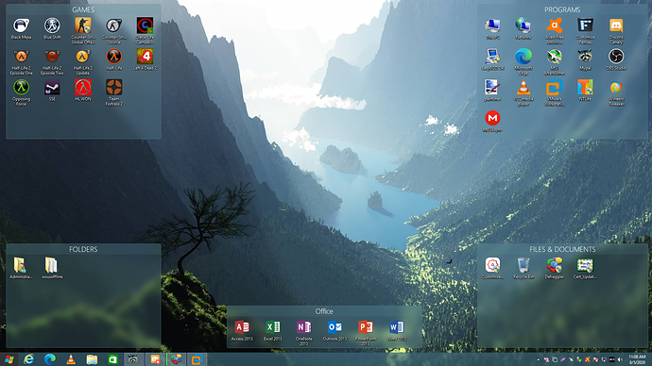Click the Edge icon on the taskbar
The width and height of the screenshot is (652, 366).
click(50, 359)
